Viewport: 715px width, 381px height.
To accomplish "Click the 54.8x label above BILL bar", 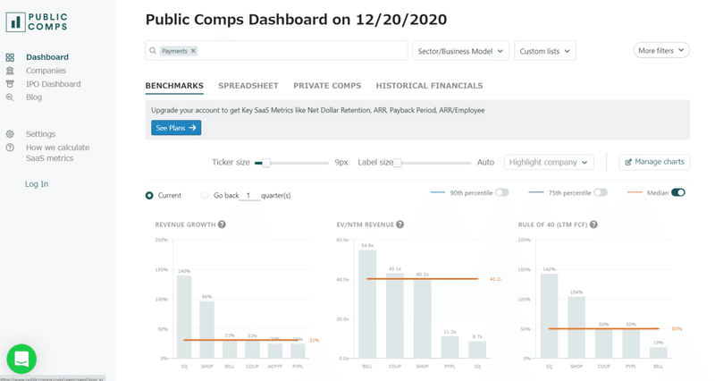I will click(367, 245).
